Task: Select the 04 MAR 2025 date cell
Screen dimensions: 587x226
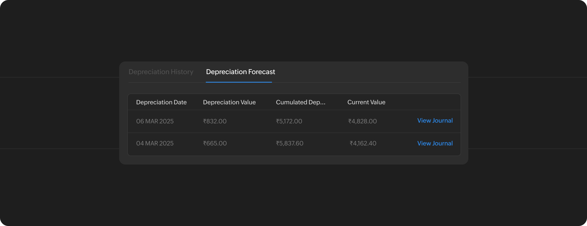Action: (155, 143)
